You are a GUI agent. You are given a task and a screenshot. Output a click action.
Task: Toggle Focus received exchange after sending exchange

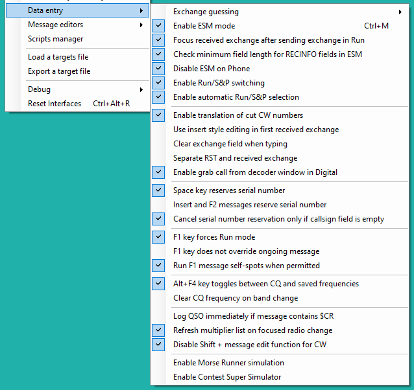tap(280, 40)
